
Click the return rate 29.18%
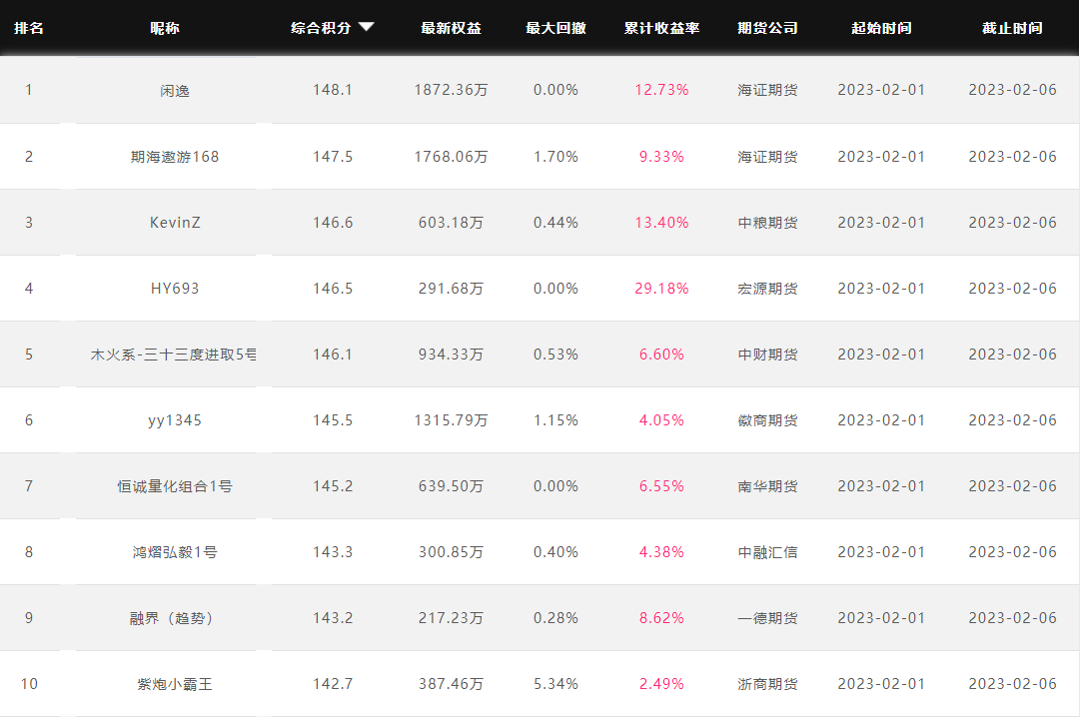click(x=662, y=289)
